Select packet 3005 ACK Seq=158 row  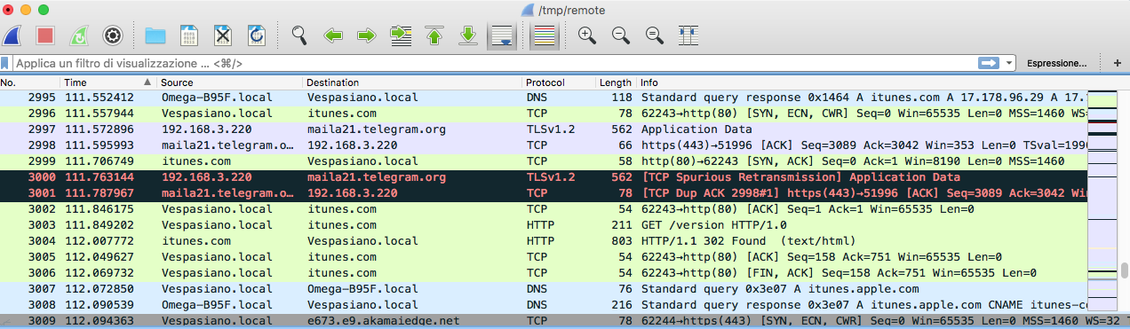click(544, 257)
